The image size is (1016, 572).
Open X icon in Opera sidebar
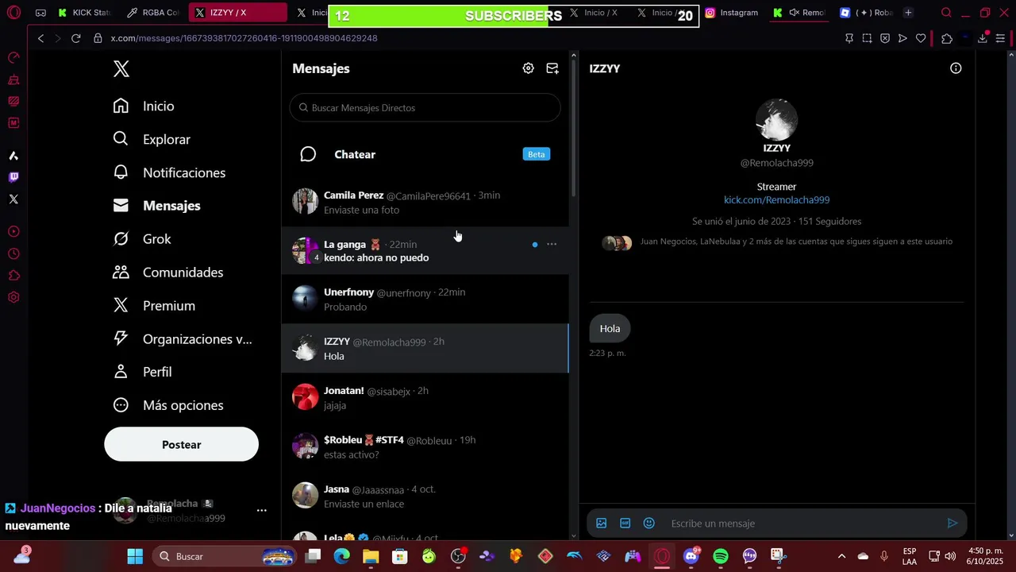tap(13, 199)
